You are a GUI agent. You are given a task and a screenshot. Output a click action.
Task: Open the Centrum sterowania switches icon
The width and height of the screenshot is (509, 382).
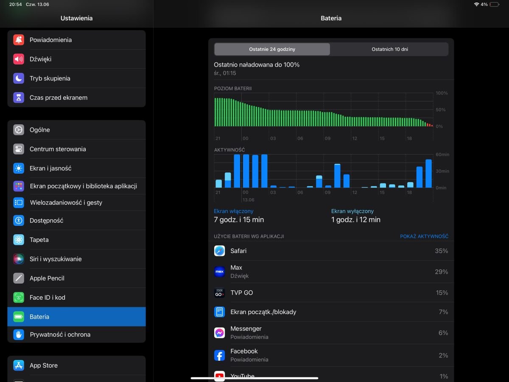coord(19,149)
